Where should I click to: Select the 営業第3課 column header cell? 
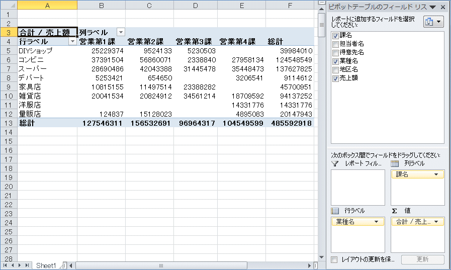click(x=196, y=41)
